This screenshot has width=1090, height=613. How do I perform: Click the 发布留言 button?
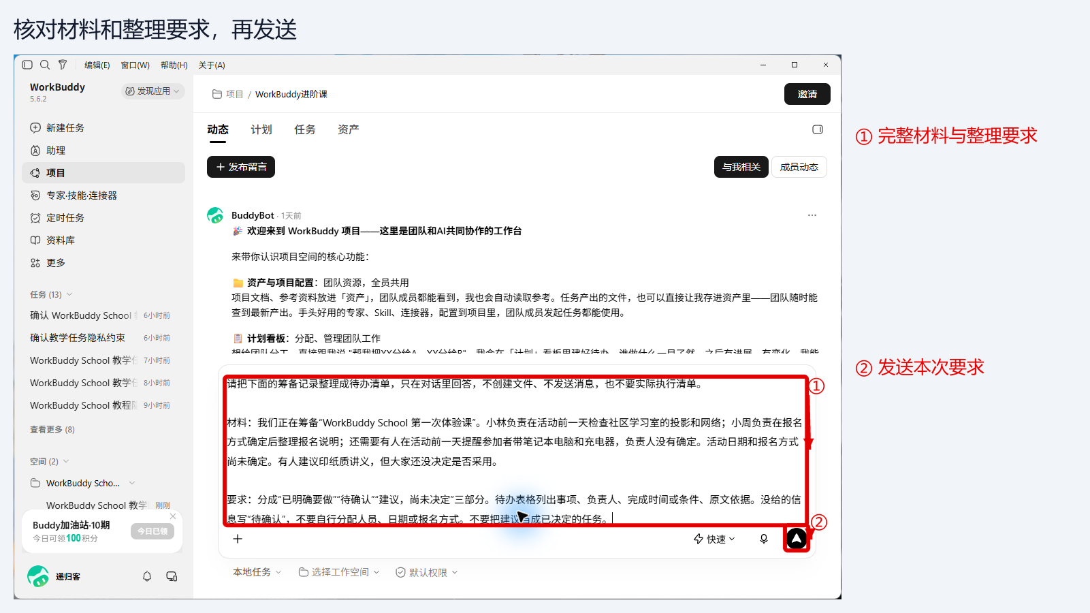(241, 167)
